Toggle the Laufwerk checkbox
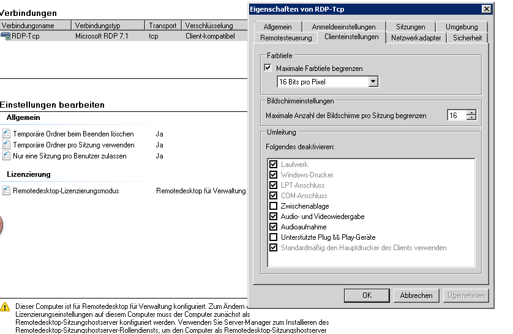The image size is (513, 334). click(x=273, y=164)
